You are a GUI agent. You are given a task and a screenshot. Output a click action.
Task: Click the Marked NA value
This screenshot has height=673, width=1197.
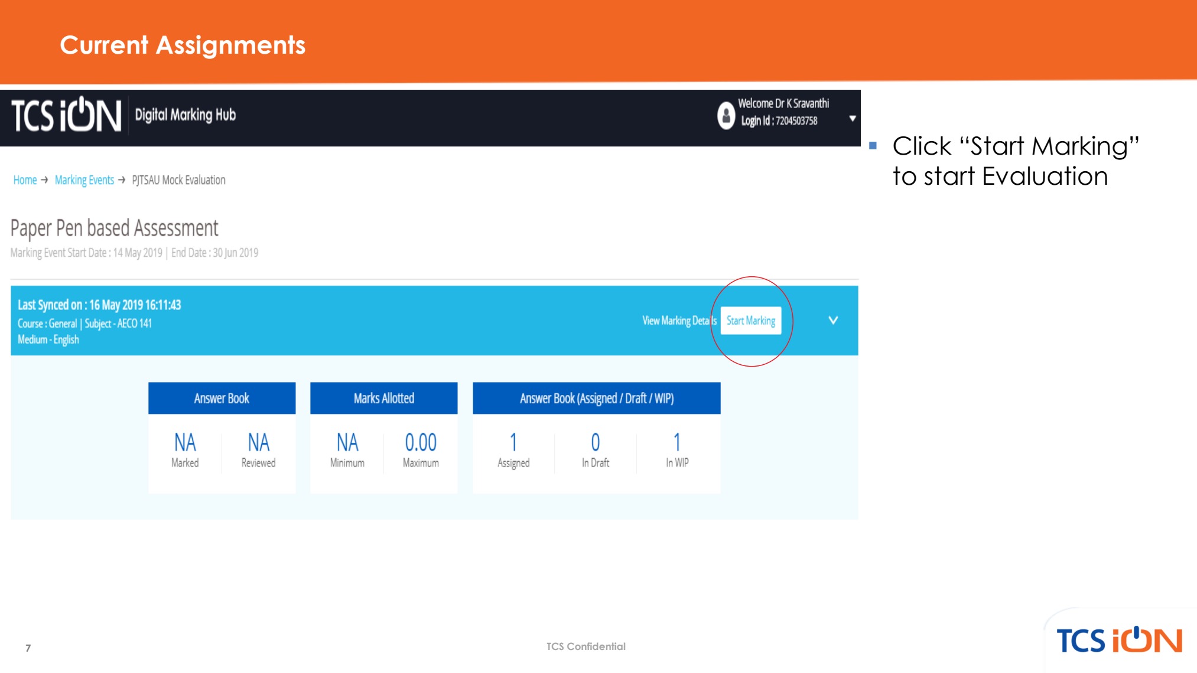[185, 442]
